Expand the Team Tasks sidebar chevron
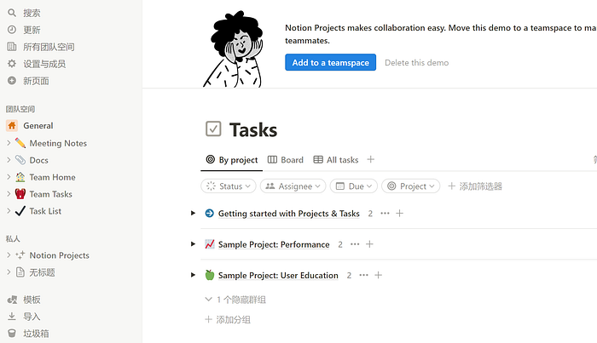Screen dimensions: 597x343 [9, 194]
